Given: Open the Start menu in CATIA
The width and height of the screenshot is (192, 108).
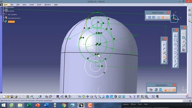Looking at the screenshot, I should coord(6,5).
